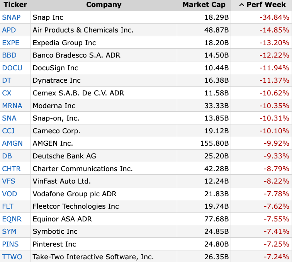Click the AMGN ticker link
This screenshot has width=292, height=262.
coord(12,143)
